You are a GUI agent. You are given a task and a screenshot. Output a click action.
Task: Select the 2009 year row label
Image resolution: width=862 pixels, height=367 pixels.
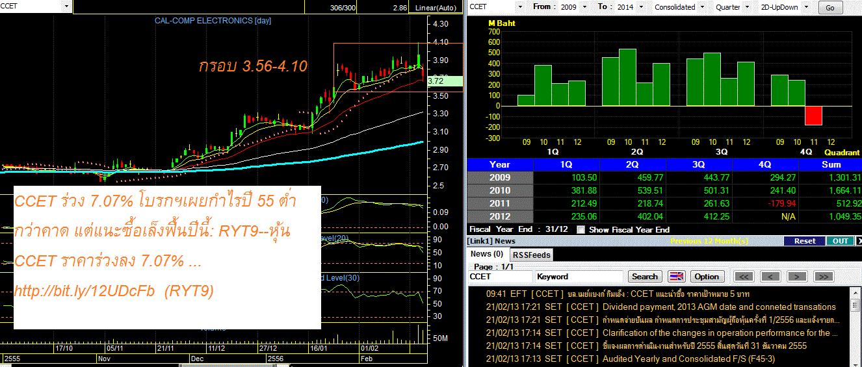coord(500,177)
